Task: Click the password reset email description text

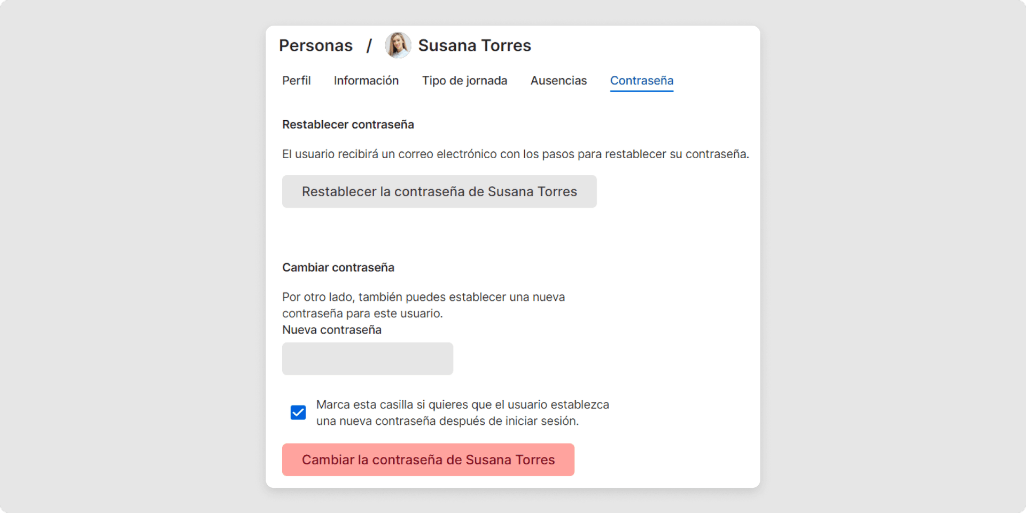Action: [515, 154]
